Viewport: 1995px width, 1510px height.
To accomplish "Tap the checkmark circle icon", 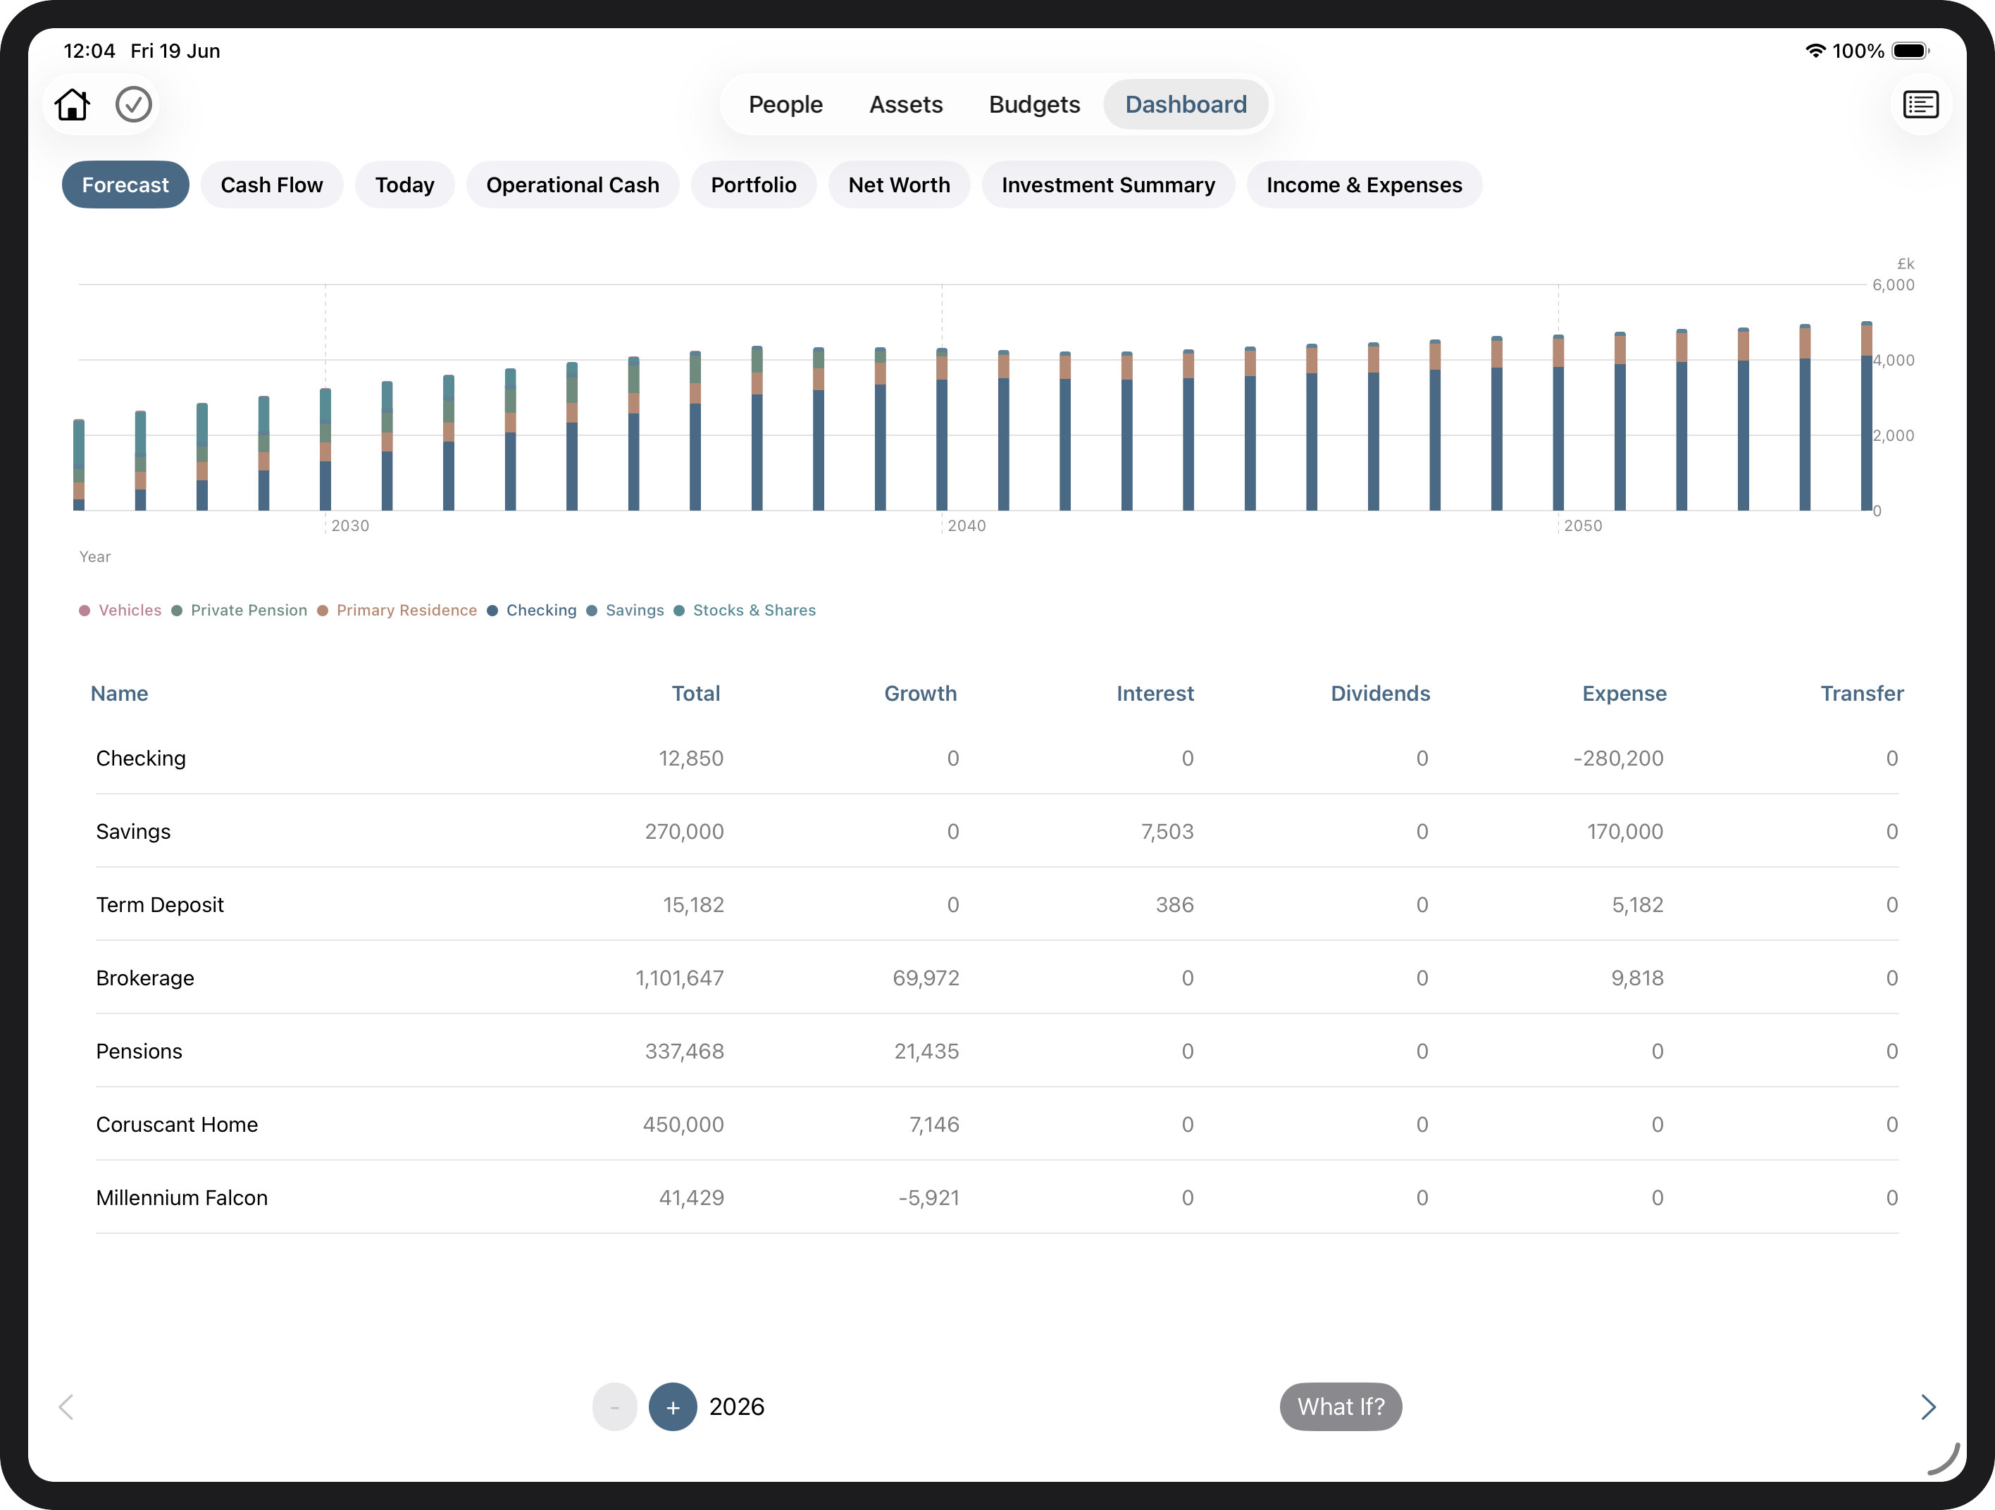I will coord(133,104).
